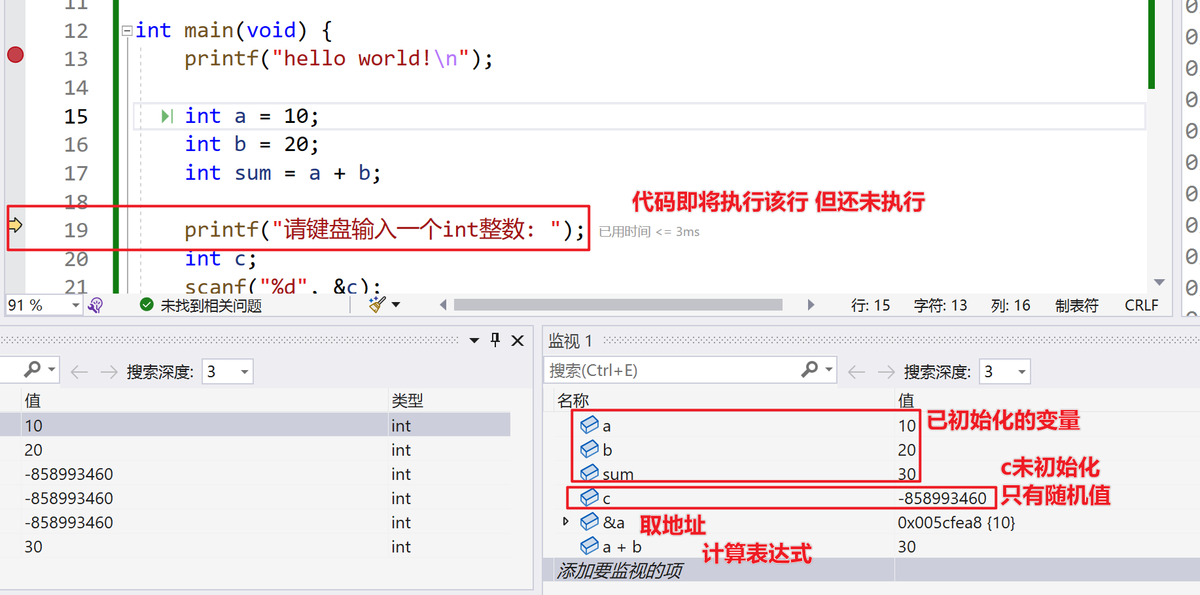The height and width of the screenshot is (595, 1200).
Task: Click the 行: 15 line indicator
Action: coord(870,305)
